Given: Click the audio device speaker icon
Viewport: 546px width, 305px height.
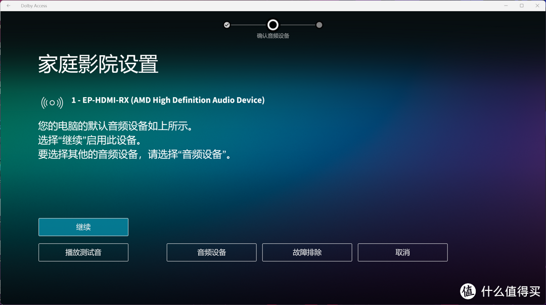Looking at the screenshot, I should [52, 103].
